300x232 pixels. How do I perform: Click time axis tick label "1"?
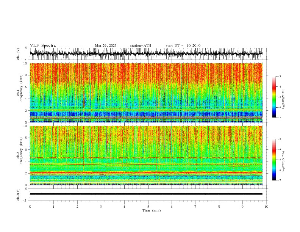[53, 207]
